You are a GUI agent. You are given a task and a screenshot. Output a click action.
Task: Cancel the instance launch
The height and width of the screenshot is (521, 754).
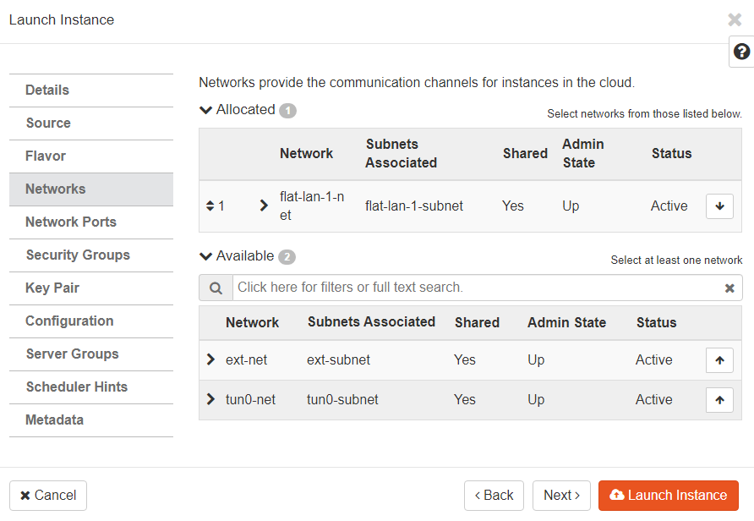(47, 495)
